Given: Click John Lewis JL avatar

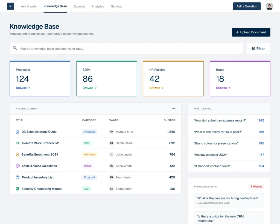Looking at the screenshot, I should pos(111,154).
